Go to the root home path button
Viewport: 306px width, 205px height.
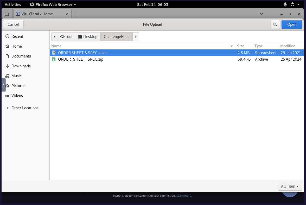click(x=67, y=37)
